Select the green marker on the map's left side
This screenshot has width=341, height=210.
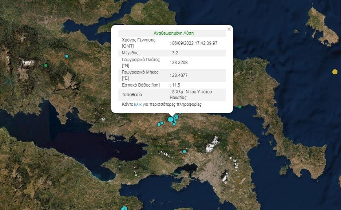coord(46,65)
